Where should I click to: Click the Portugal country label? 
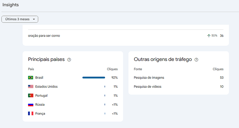pos(41,96)
